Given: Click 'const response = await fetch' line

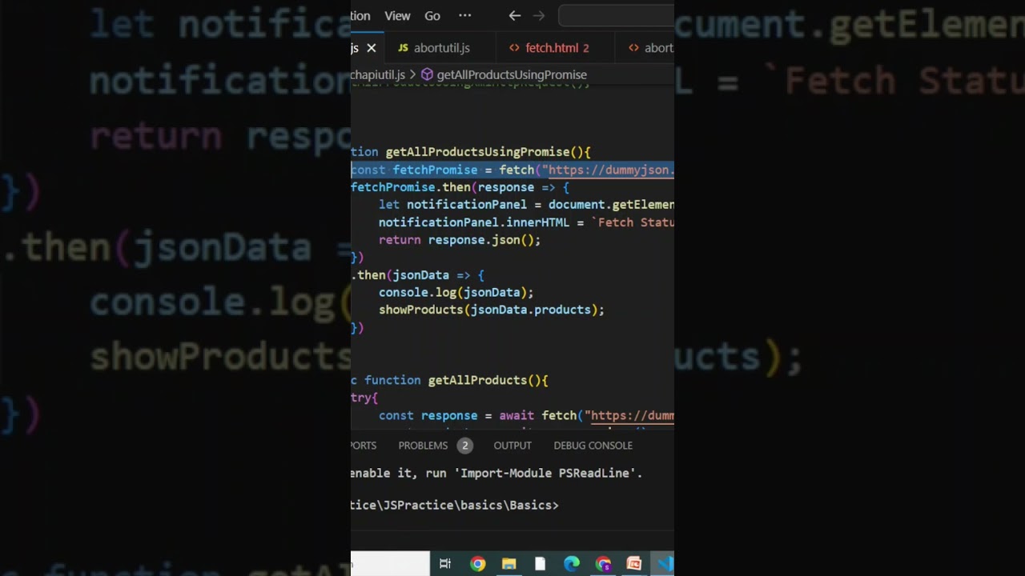Looking at the screenshot, I should (526, 416).
